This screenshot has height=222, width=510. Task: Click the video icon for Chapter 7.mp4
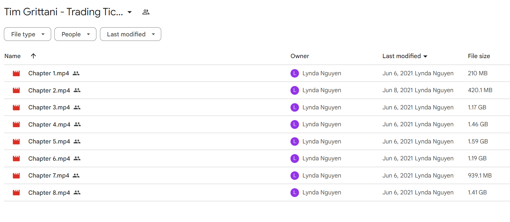pos(16,176)
